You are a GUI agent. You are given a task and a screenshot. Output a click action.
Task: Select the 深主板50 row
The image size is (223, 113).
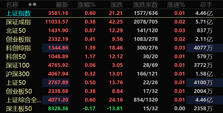112,109
